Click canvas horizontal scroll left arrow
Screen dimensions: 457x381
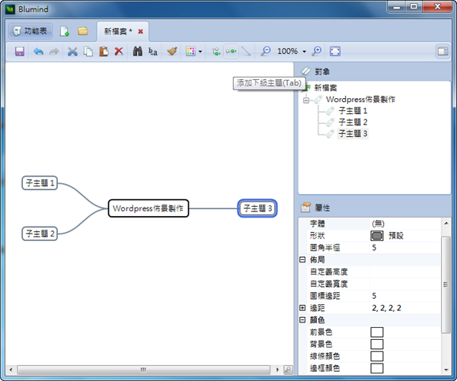coord(11,370)
